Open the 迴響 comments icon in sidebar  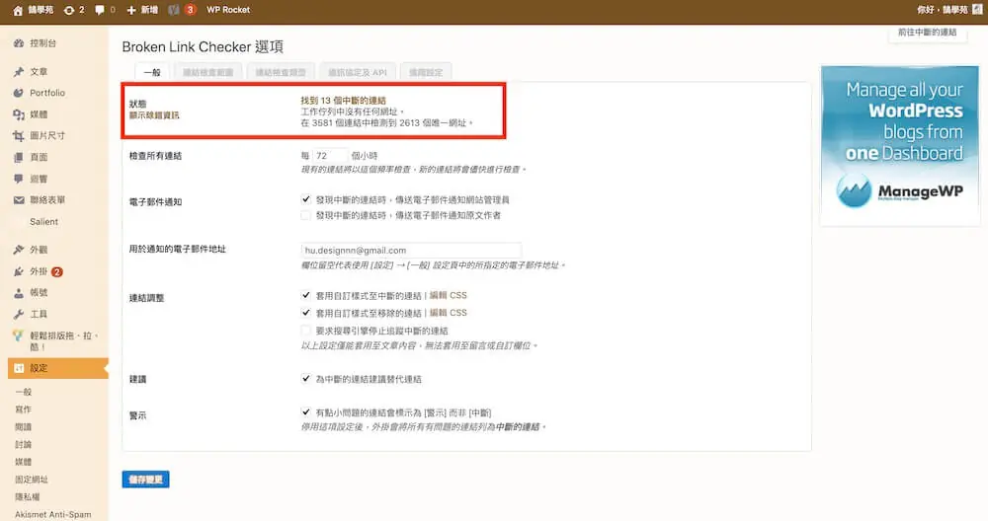tap(19, 179)
